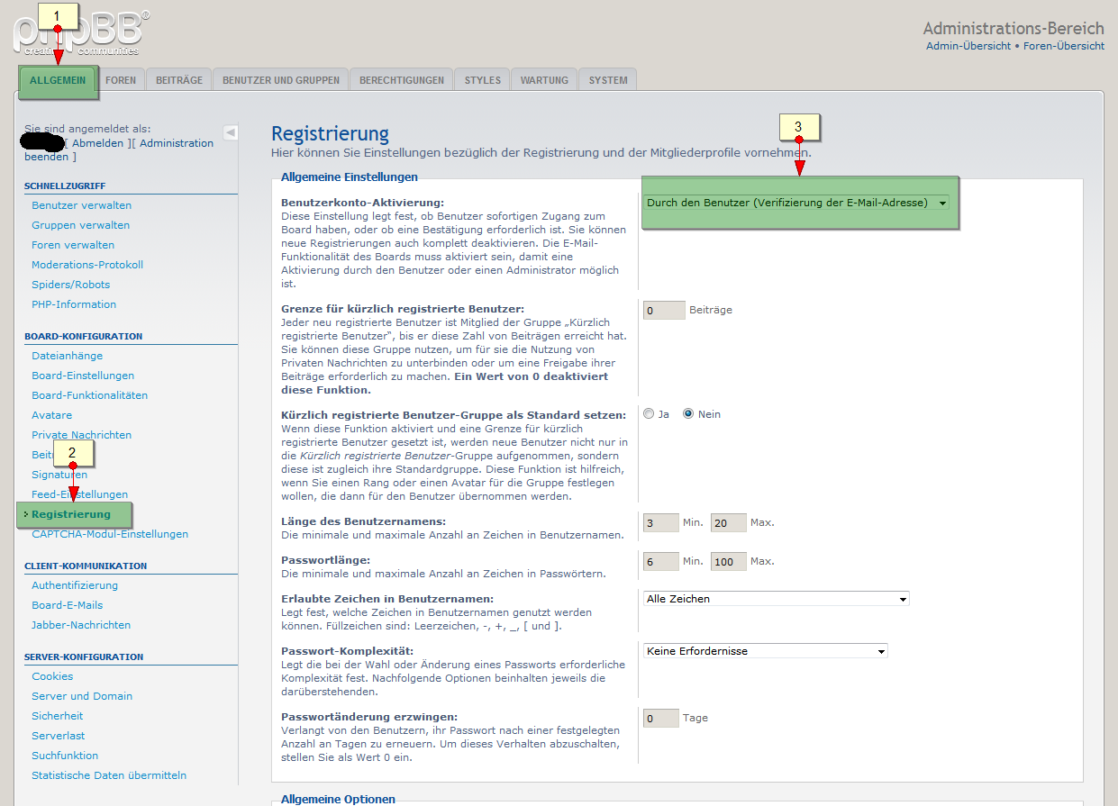The width and height of the screenshot is (1118, 806).
Task: Click the maximum username length field
Action: pyautogui.click(x=728, y=523)
